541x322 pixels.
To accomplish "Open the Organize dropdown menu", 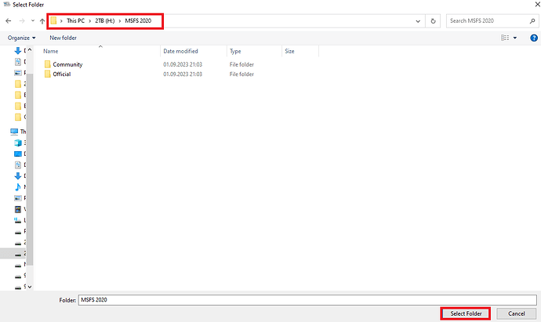I will point(21,38).
